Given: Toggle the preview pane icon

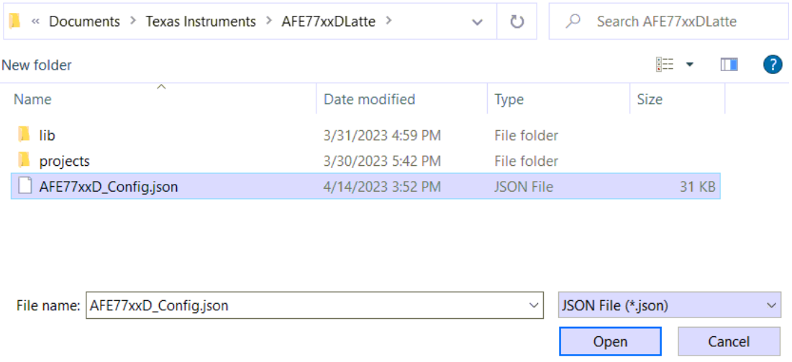Looking at the screenshot, I should coord(729,65).
